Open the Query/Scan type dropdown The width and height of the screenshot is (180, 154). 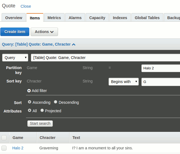15,58
